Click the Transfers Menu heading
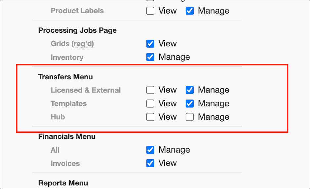The height and width of the screenshot is (189, 310). coord(65,77)
